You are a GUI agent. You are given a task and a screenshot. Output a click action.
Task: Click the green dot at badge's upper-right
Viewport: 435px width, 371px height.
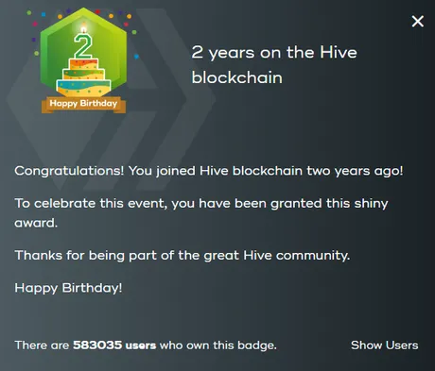(x=134, y=32)
